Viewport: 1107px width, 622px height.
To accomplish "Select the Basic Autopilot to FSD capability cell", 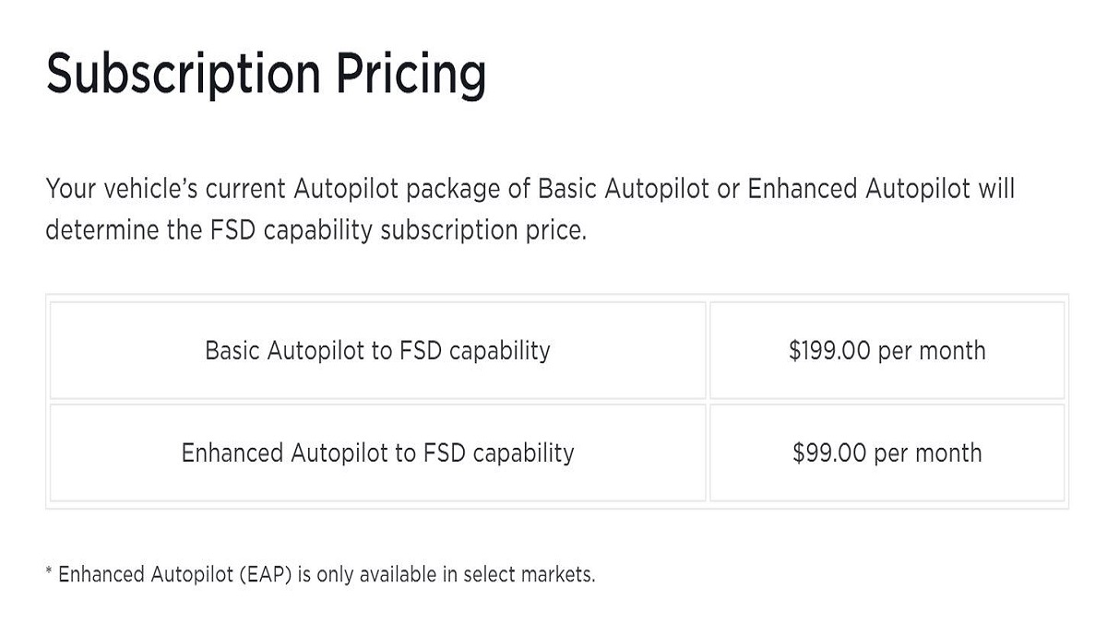I will click(x=377, y=351).
